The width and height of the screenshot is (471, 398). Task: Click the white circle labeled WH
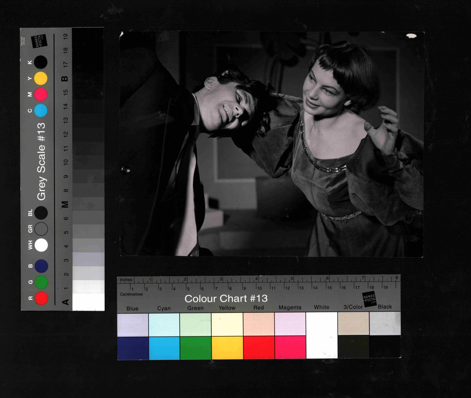(41, 245)
